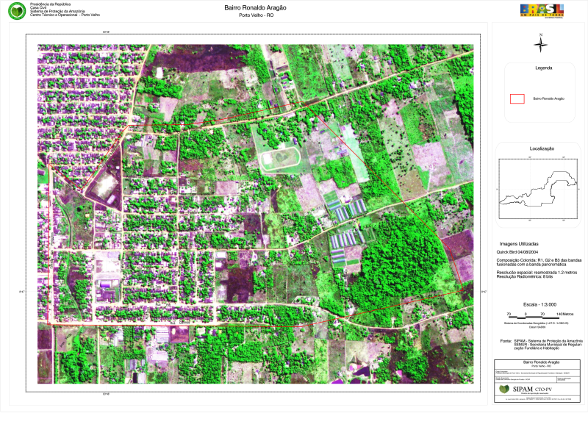Click the "Fonte:" source label
The width and height of the screenshot is (588, 427).
point(505,341)
